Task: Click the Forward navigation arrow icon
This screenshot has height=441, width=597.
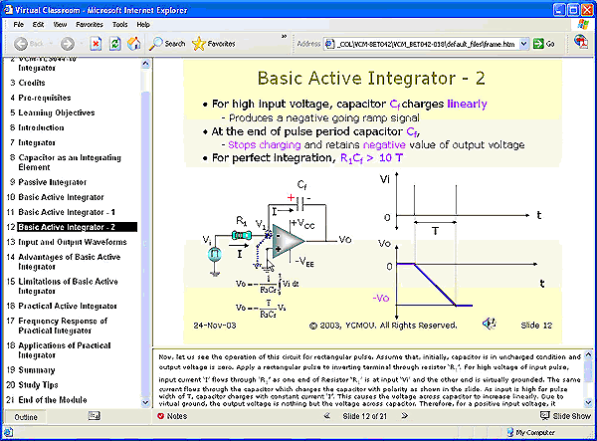Action: (x=68, y=44)
